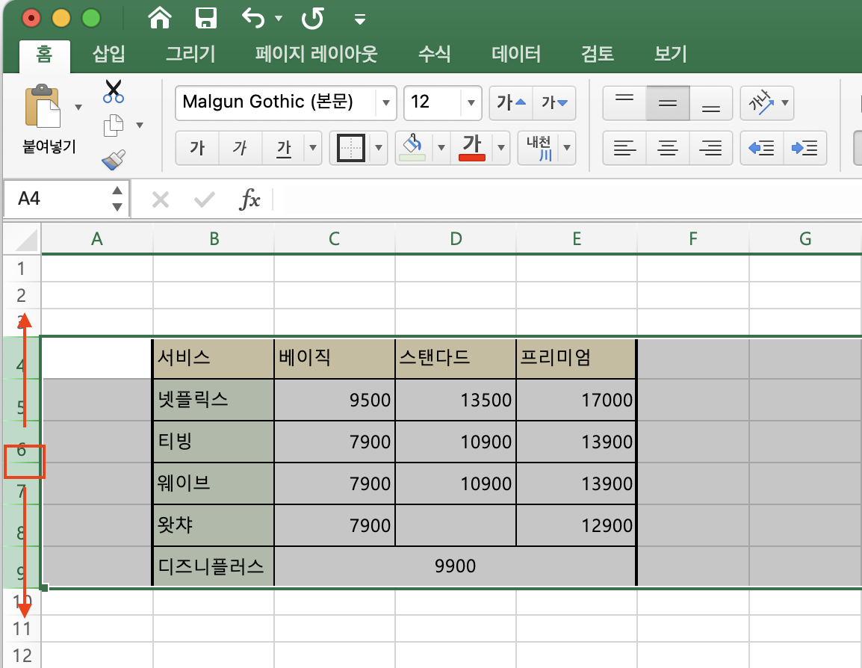The image size is (862, 668).
Task: Open the font color dropdown arrow
Action: pos(500,148)
